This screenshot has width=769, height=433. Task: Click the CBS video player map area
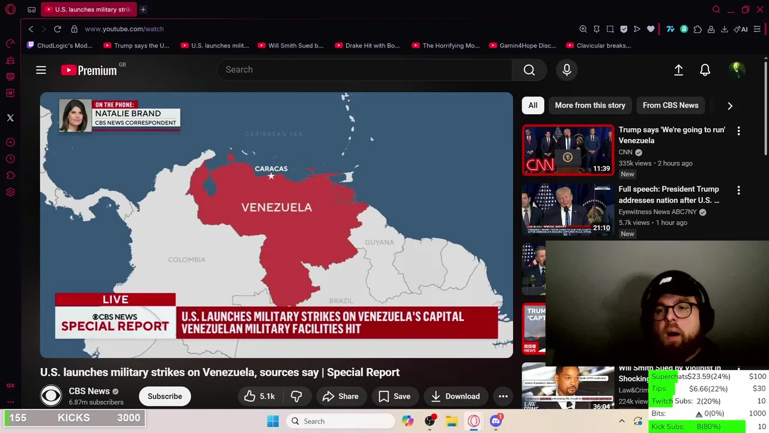pyautogui.click(x=276, y=225)
